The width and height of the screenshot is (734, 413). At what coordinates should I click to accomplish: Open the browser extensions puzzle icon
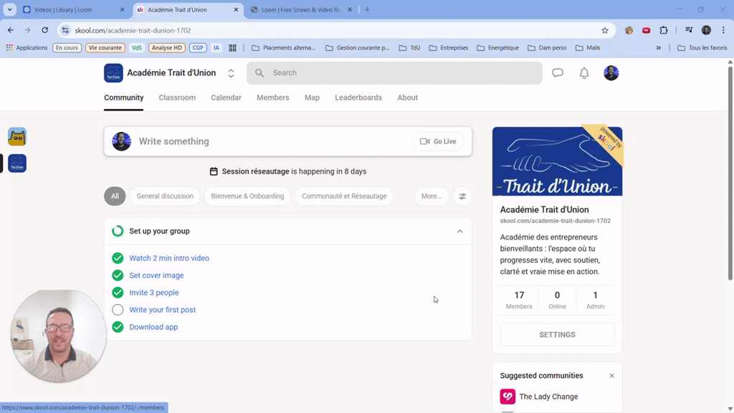663,30
